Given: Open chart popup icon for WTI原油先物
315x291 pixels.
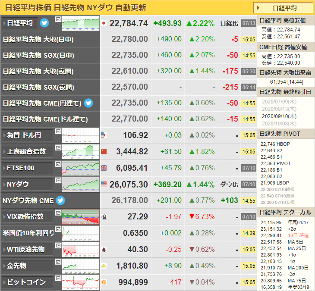Looking at the screenshot, I should [58, 246].
